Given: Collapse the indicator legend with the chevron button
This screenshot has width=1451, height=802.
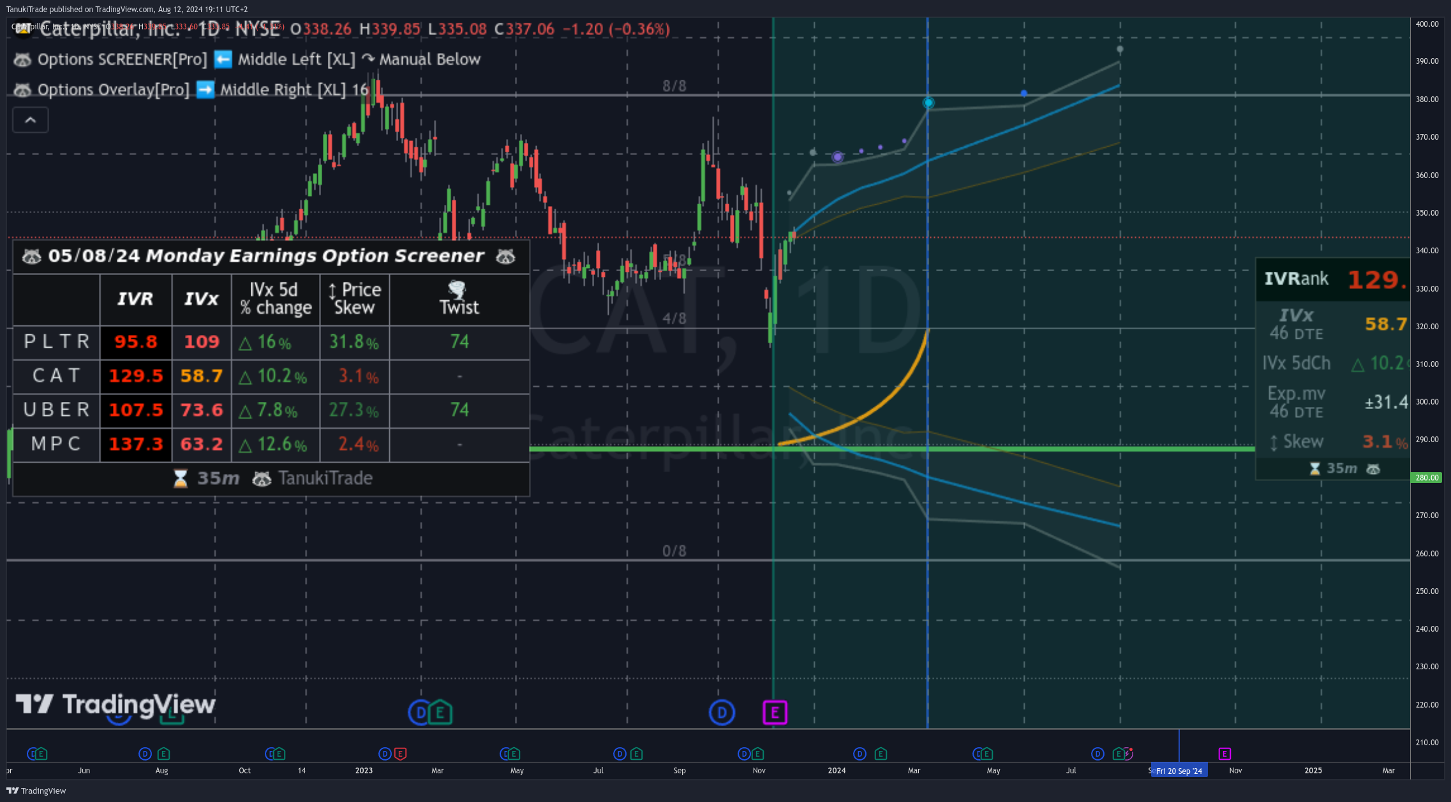Looking at the screenshot, I should (x=31, y=120).
